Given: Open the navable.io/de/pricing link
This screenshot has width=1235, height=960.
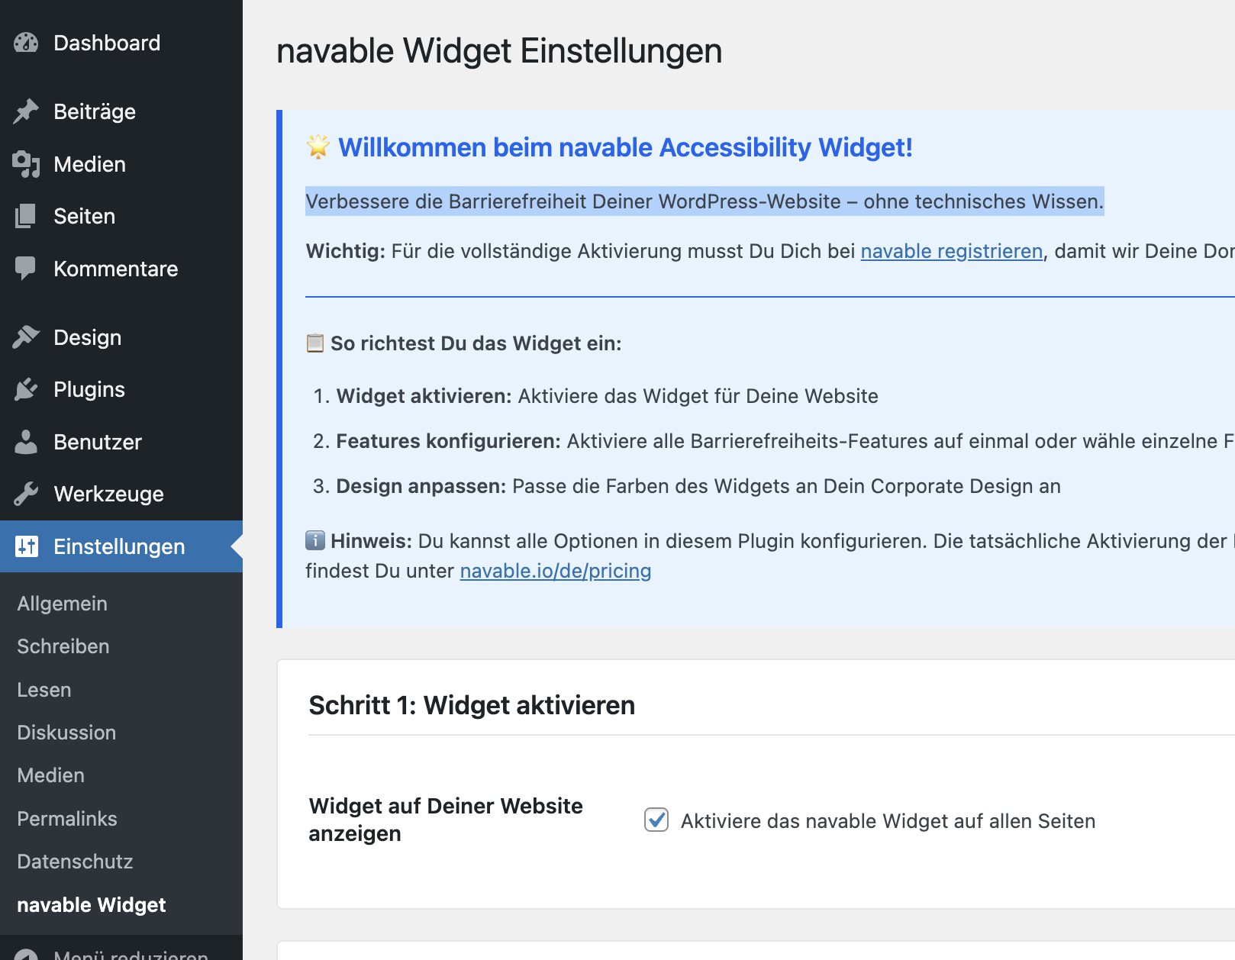Looking at the screenshot, I should tap(555, 570).
